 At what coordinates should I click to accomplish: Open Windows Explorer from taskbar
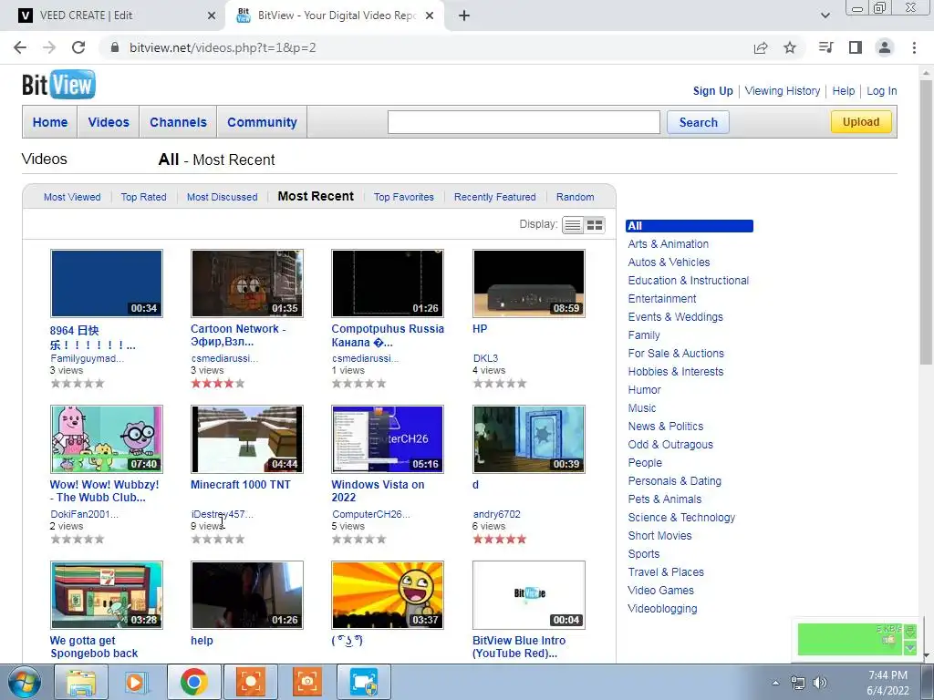pyautogui.click(x=81, y=682)
